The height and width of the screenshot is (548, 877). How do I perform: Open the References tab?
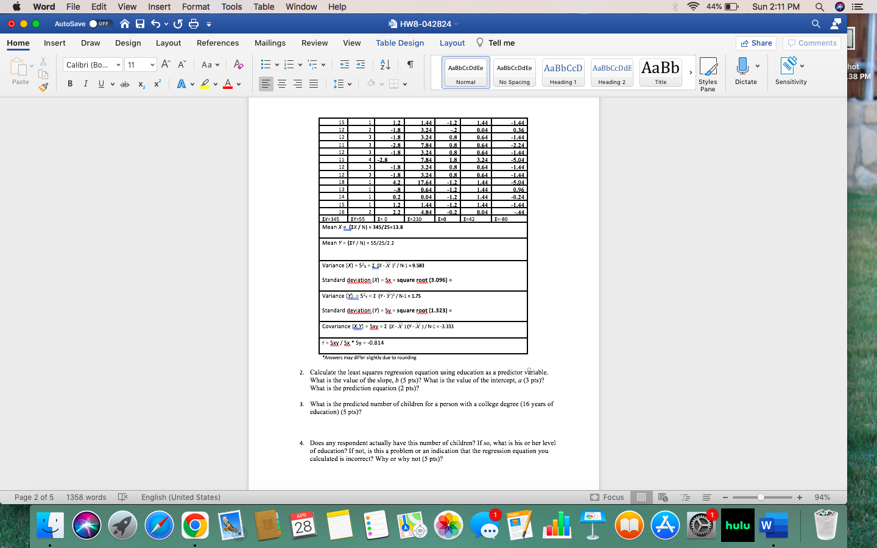click(x=217, y=43)
